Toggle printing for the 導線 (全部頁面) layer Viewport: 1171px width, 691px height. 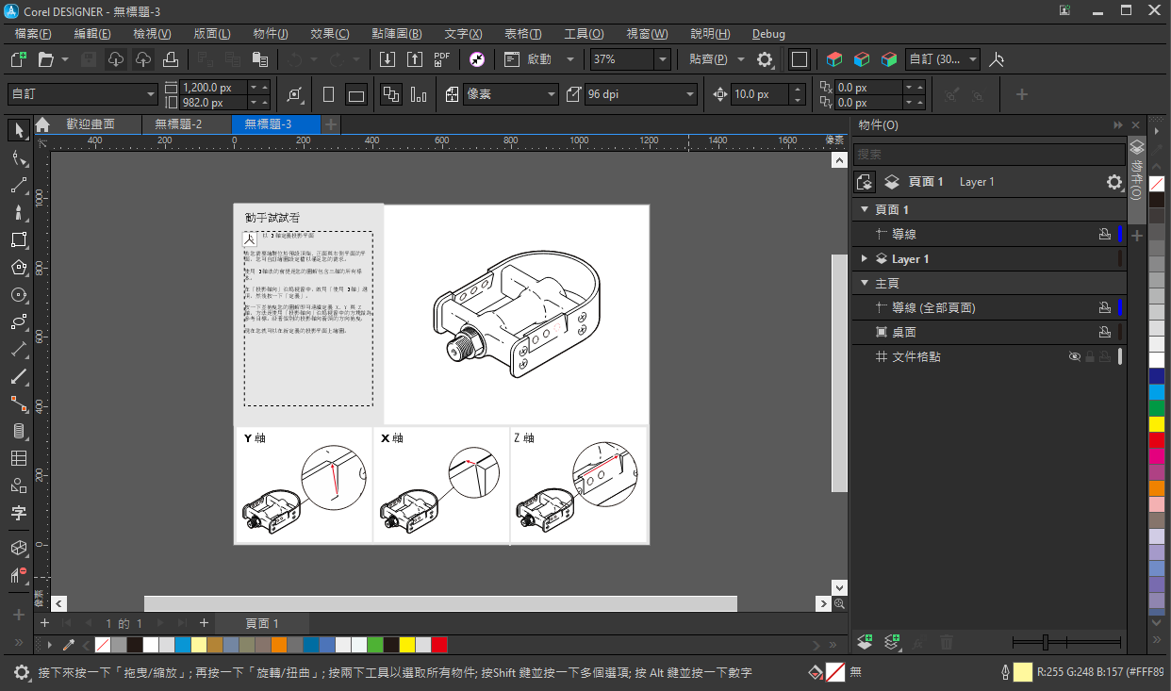click(1104, 307)
